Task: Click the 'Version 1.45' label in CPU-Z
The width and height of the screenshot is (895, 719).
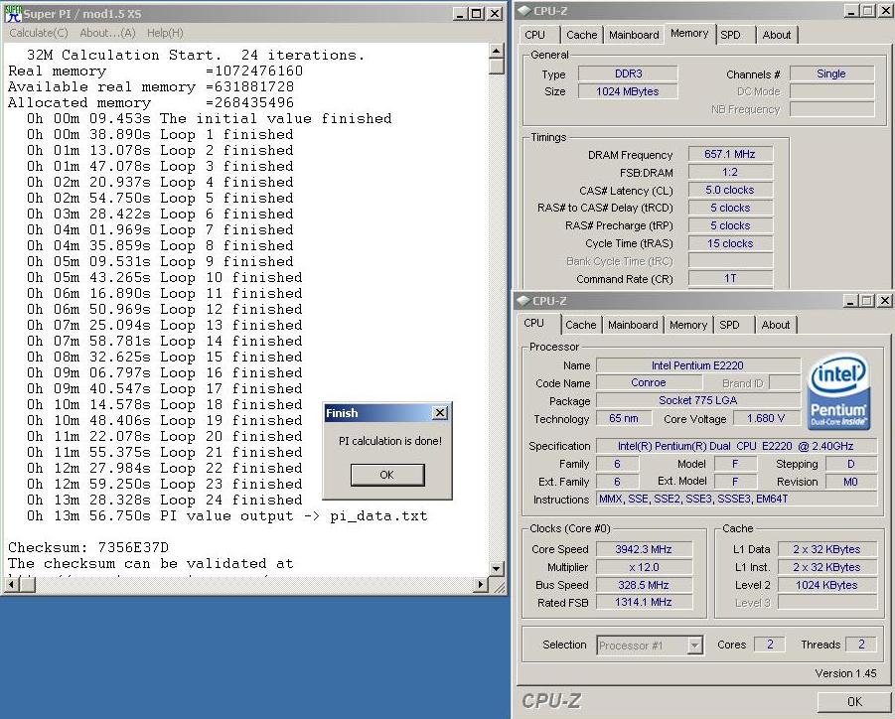Action: tap(845, 673)
